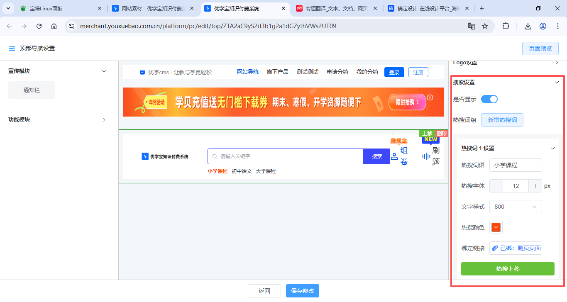Expand the 功能模块 section in left panel
Viewport: 567px width, 302px height.
(x=104, y=119)
